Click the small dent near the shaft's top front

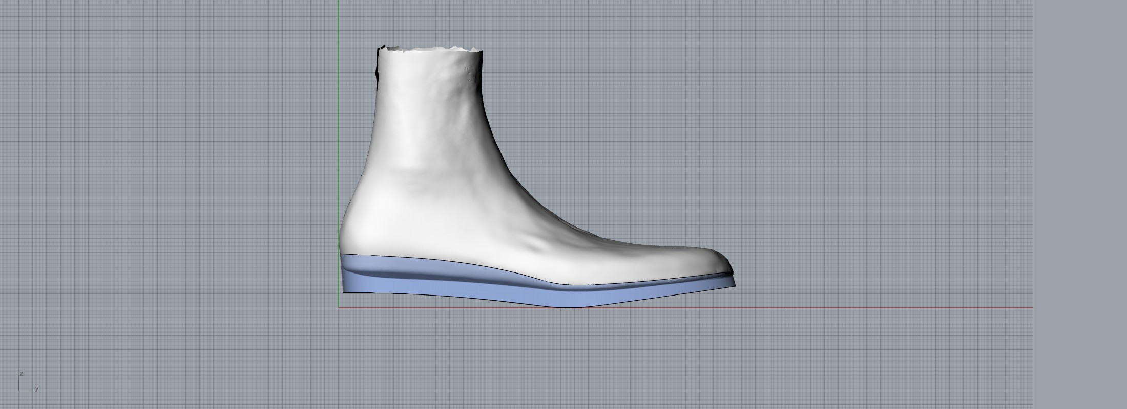(470, 75)
